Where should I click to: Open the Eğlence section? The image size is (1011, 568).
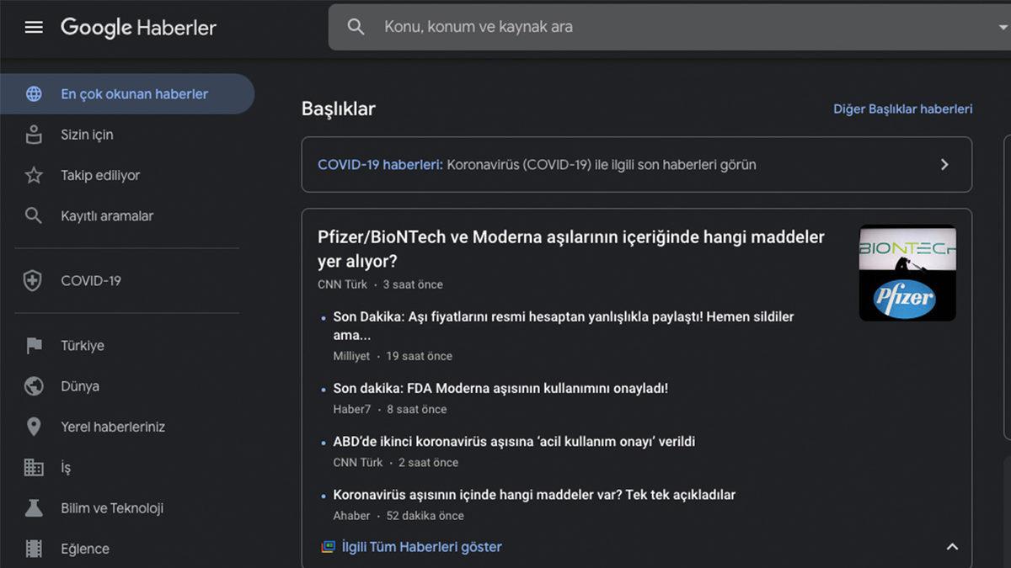84,548
